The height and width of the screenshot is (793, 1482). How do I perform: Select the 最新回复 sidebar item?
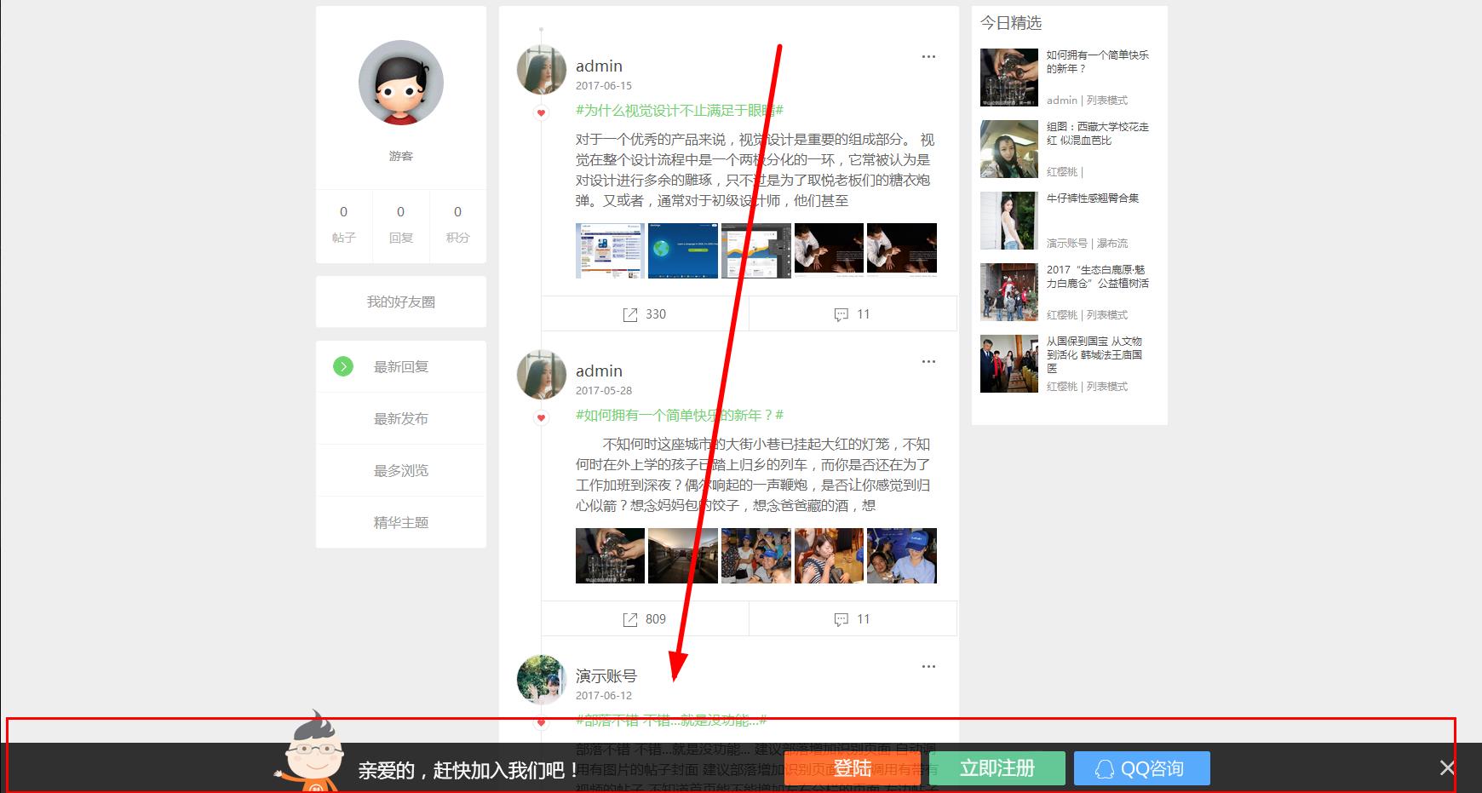401,367
